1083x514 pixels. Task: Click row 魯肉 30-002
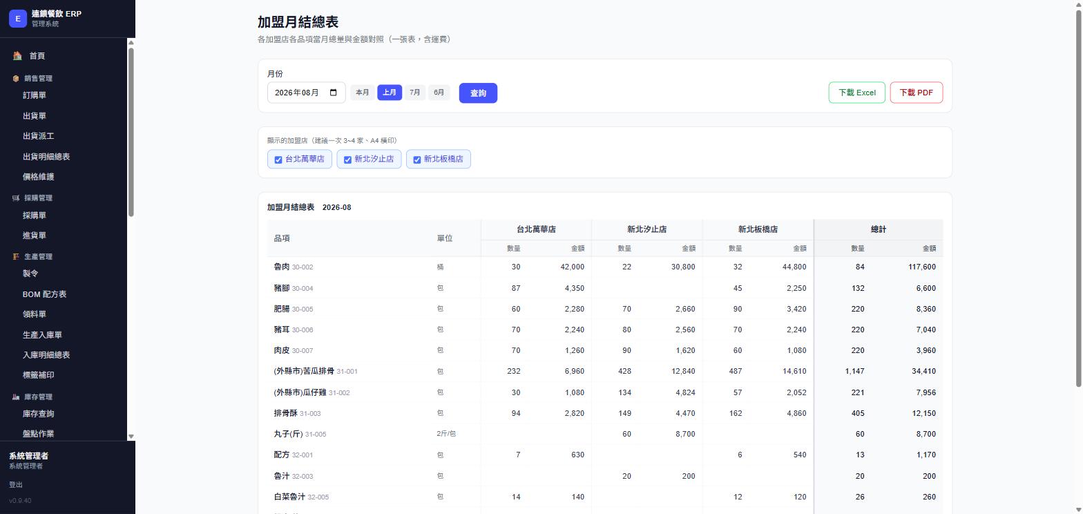[605, 267]
